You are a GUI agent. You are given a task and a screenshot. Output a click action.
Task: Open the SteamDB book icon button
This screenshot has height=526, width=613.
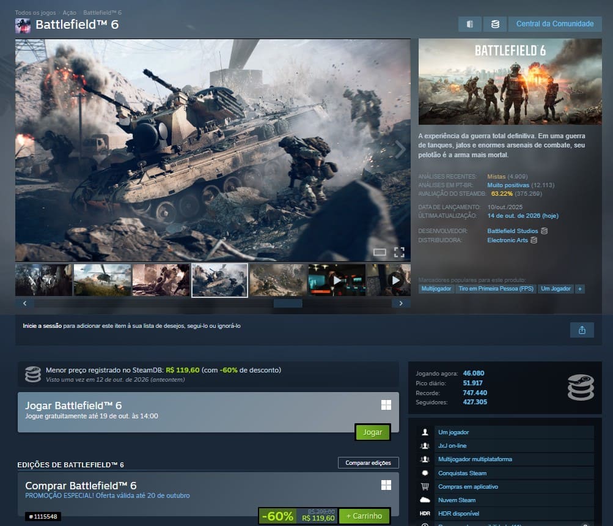coord(470,24)
